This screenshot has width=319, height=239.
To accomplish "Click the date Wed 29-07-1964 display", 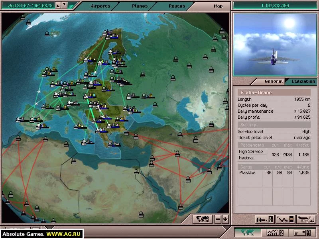I will [x=30, y=6].
